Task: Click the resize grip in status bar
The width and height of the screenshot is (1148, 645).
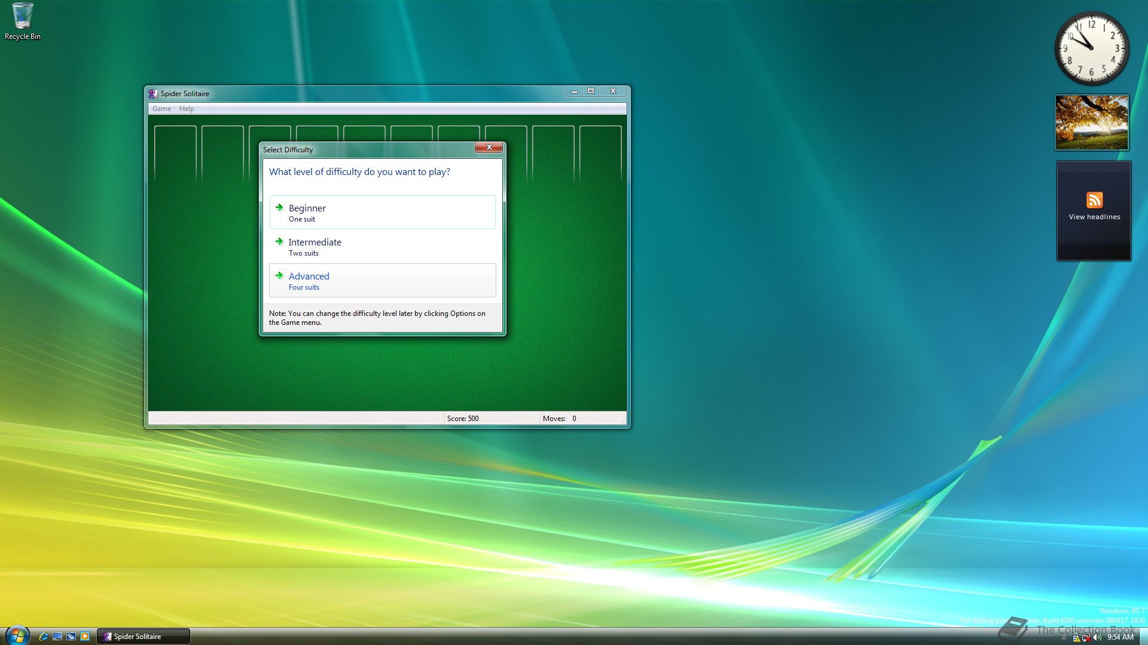Action: point(623,421)
